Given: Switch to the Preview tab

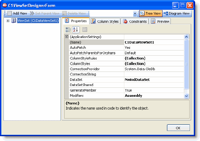Looking at the screenshot, I should [x=160, y=21].
